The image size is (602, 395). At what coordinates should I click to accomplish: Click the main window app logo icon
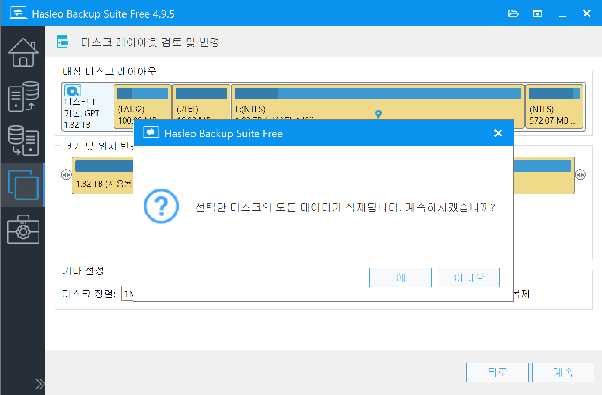tap(18, 13)
